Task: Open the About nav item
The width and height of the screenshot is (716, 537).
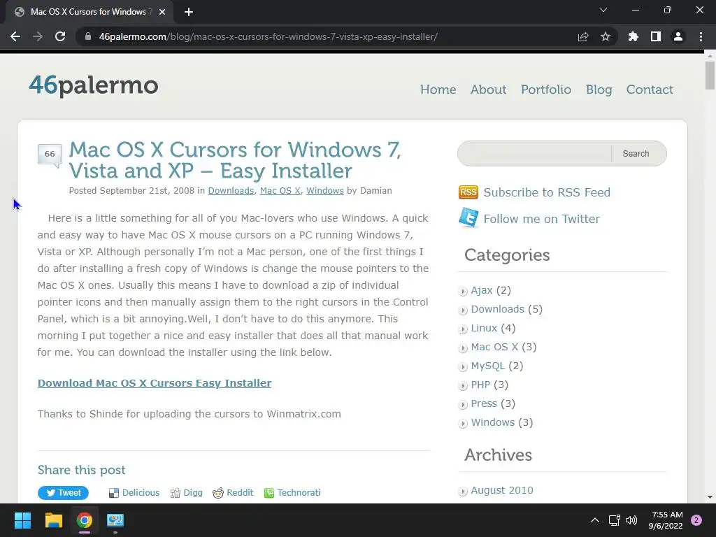Action: [488, 89]
